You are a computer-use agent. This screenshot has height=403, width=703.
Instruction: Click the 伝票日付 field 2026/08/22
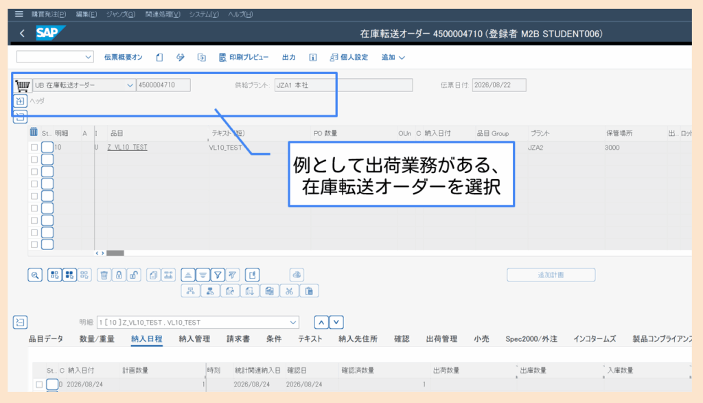(499, 85)
